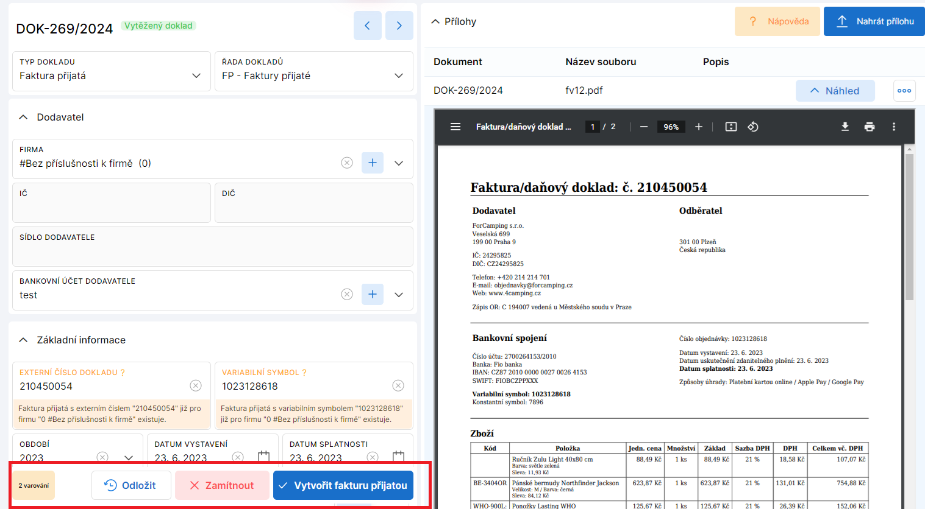925x509 pixels.
Task: Collapse the Základní informace section
Action: coord(23,340)
